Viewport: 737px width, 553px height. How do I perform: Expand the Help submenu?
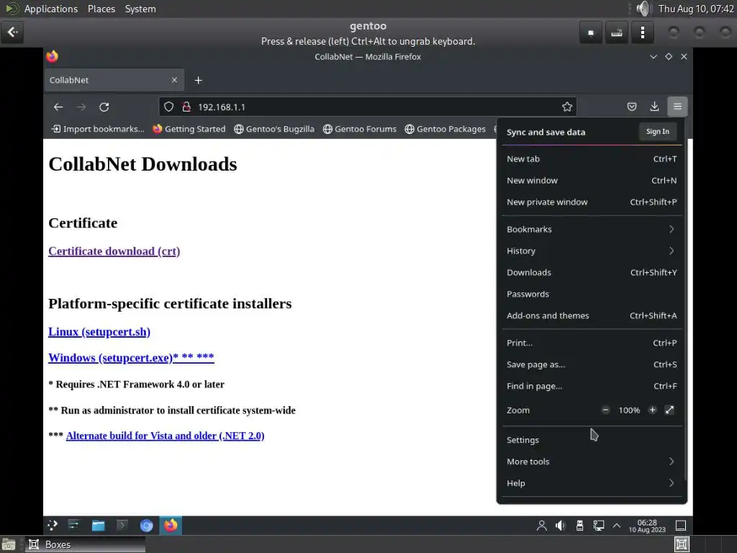[592, 483]
